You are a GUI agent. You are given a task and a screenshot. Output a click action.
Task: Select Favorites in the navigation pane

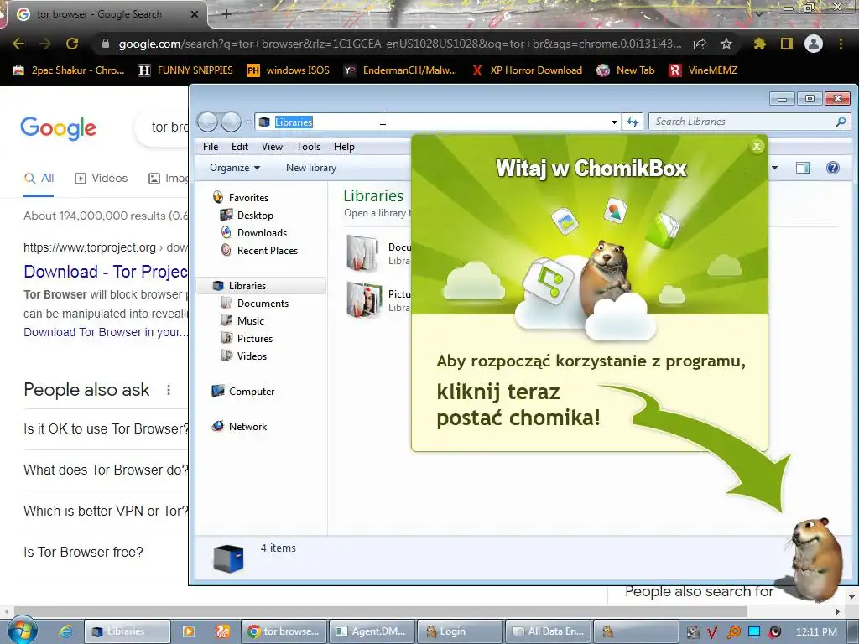tap(241, 198)
